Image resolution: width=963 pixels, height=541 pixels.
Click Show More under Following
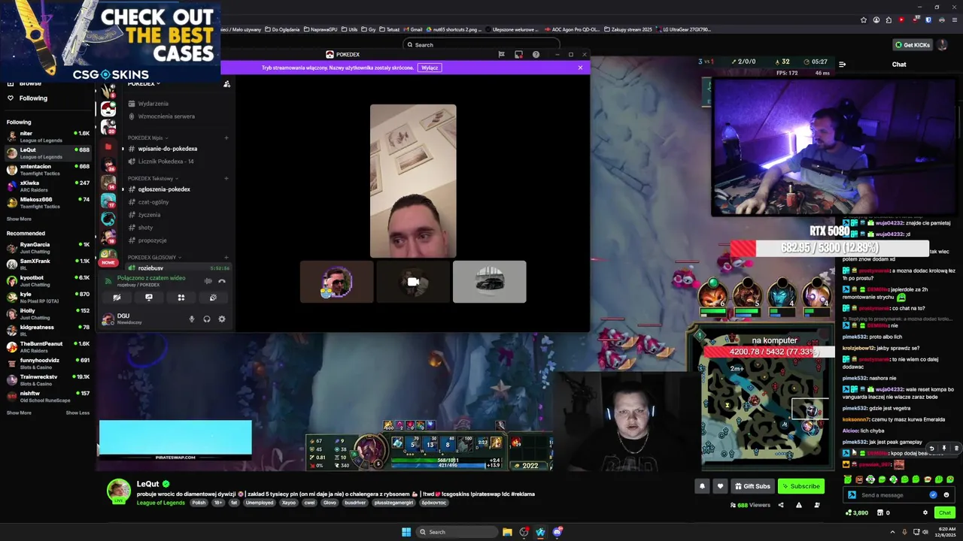pyautogui.click(x=19, y=219)
